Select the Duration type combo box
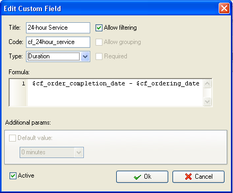 tap(58, 57)
